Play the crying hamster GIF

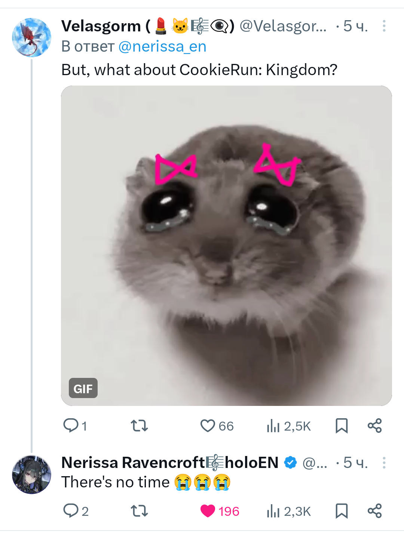pyautogui.click(x=226, y=246)
